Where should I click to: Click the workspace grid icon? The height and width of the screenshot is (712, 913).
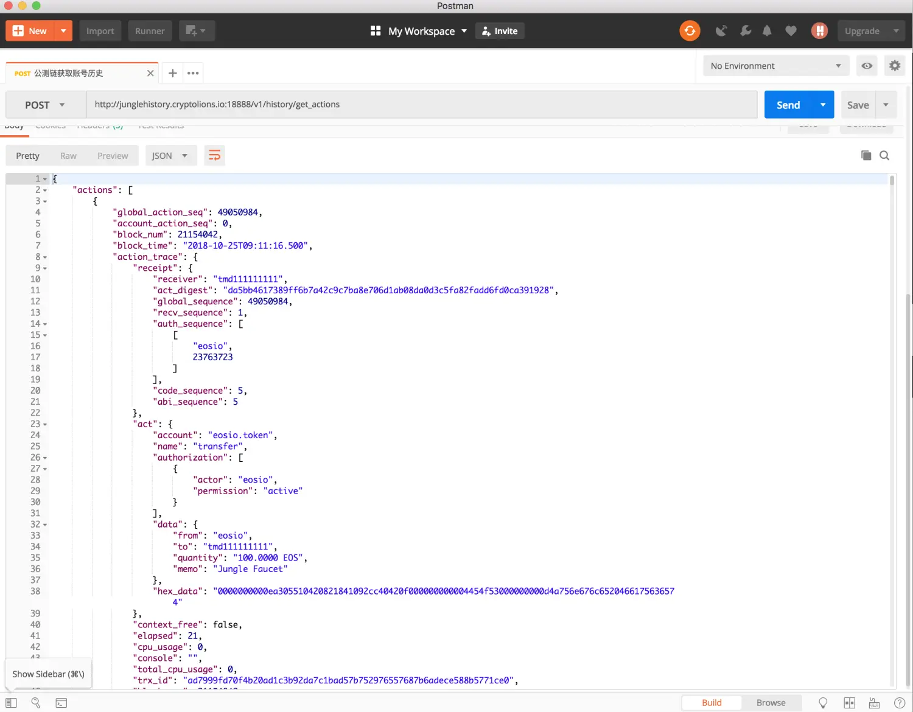tap(376, 31)
